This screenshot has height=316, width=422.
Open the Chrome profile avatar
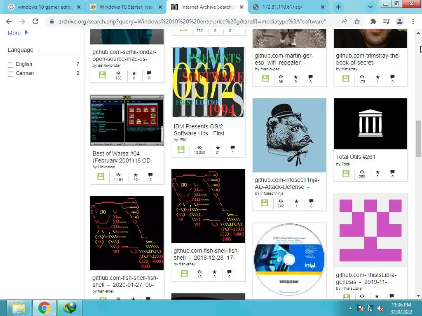[400, 21]
